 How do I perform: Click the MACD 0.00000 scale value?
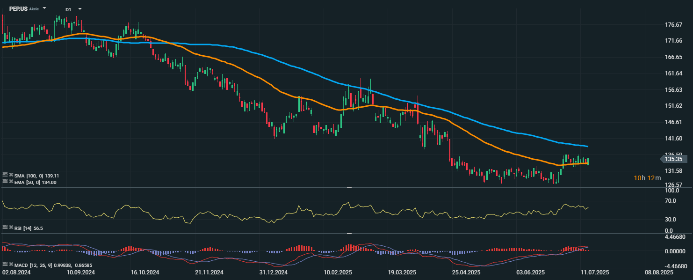point(675,251)
